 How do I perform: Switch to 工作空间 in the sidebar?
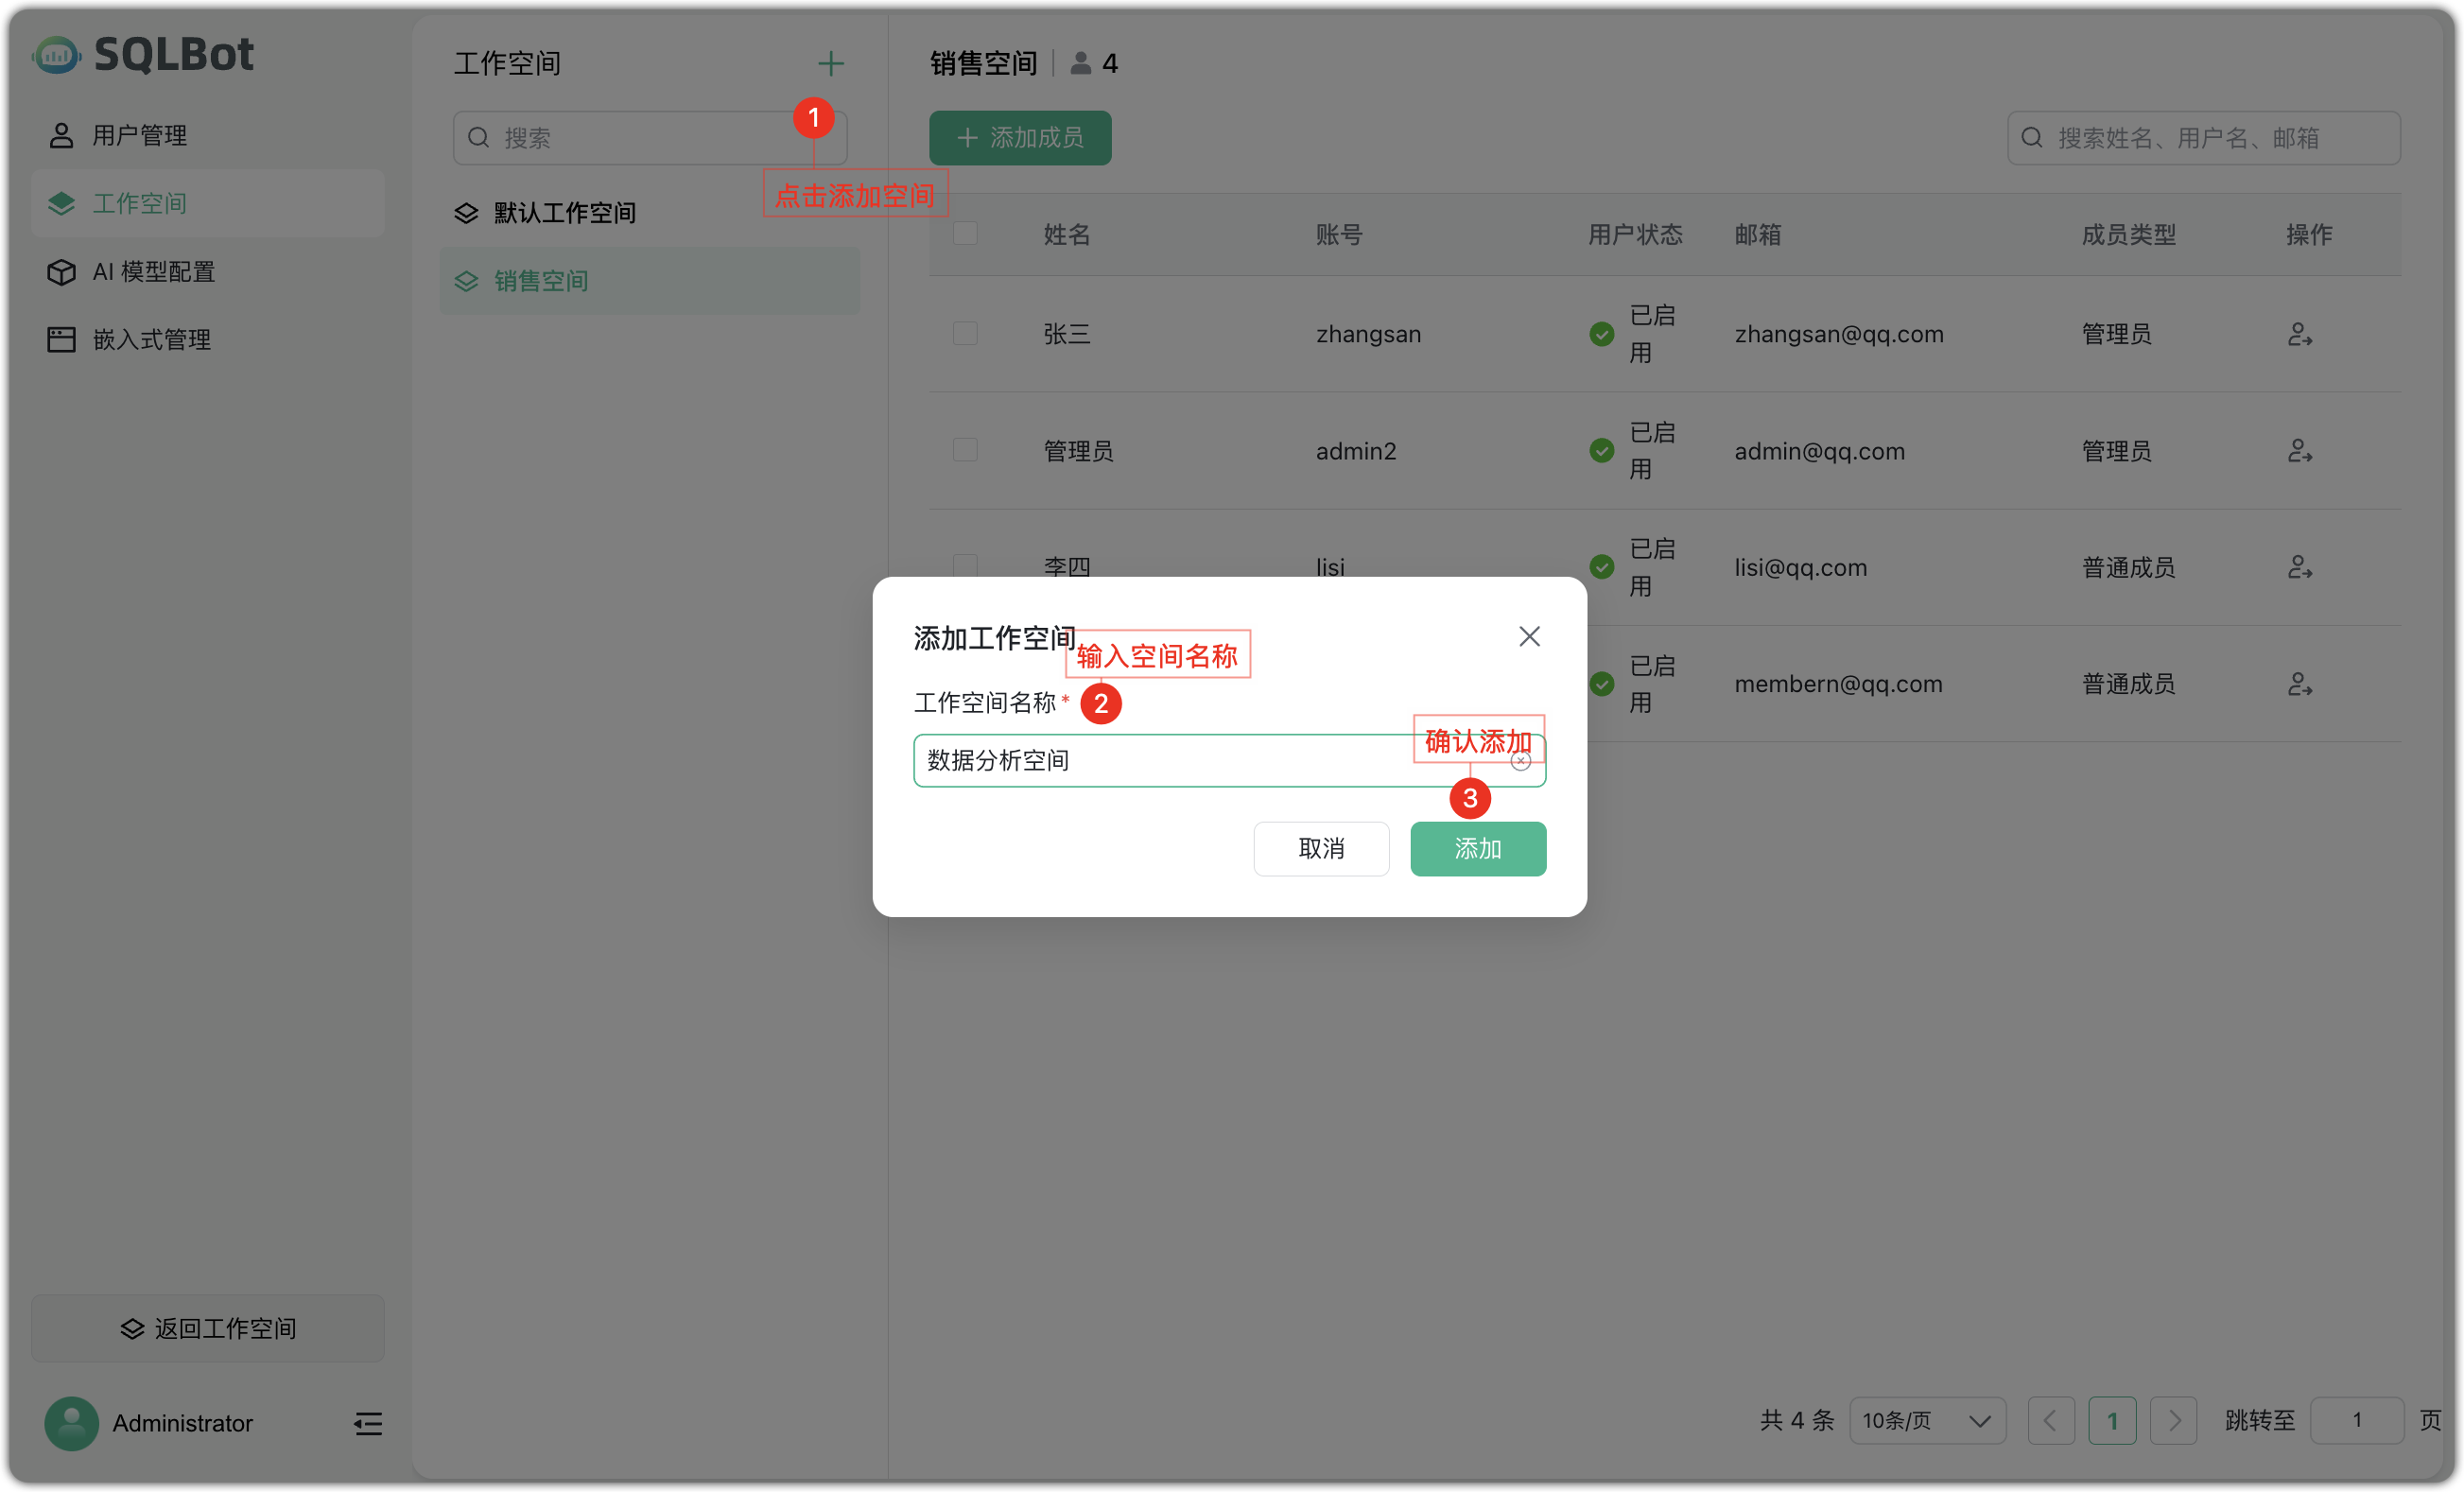point(139,203)
